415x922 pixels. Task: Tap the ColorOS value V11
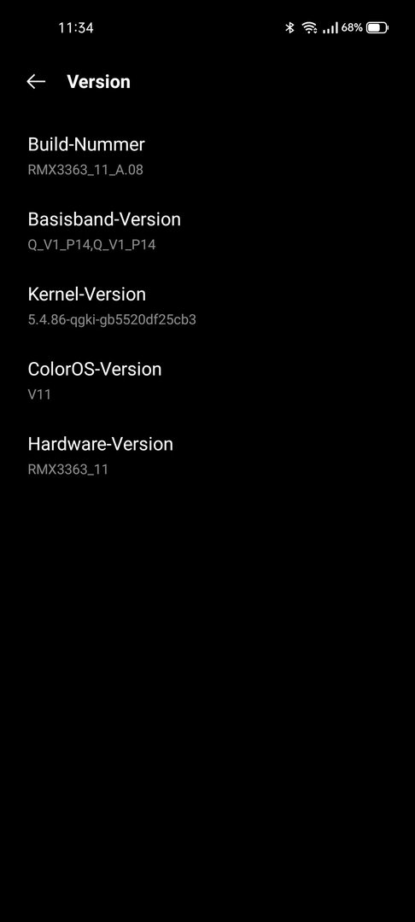click(x=39, y=394)
